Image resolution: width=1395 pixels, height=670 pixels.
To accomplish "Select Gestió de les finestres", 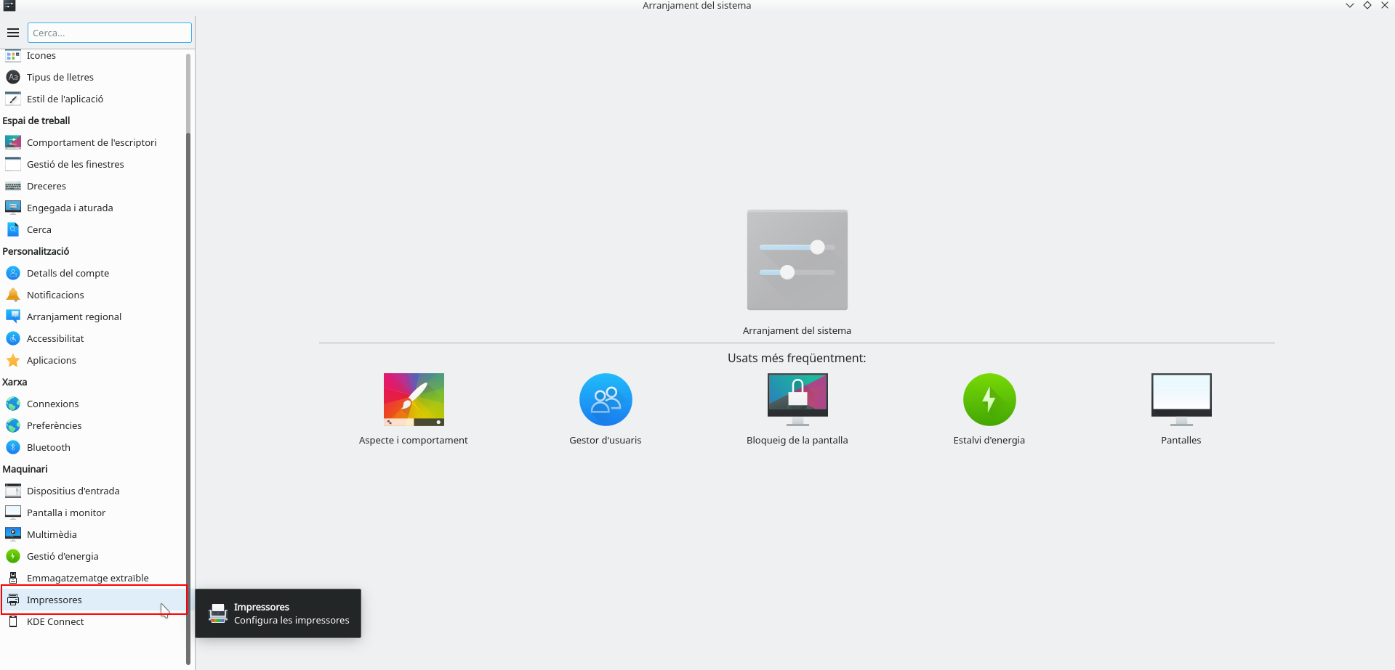I will click(76, 164).
